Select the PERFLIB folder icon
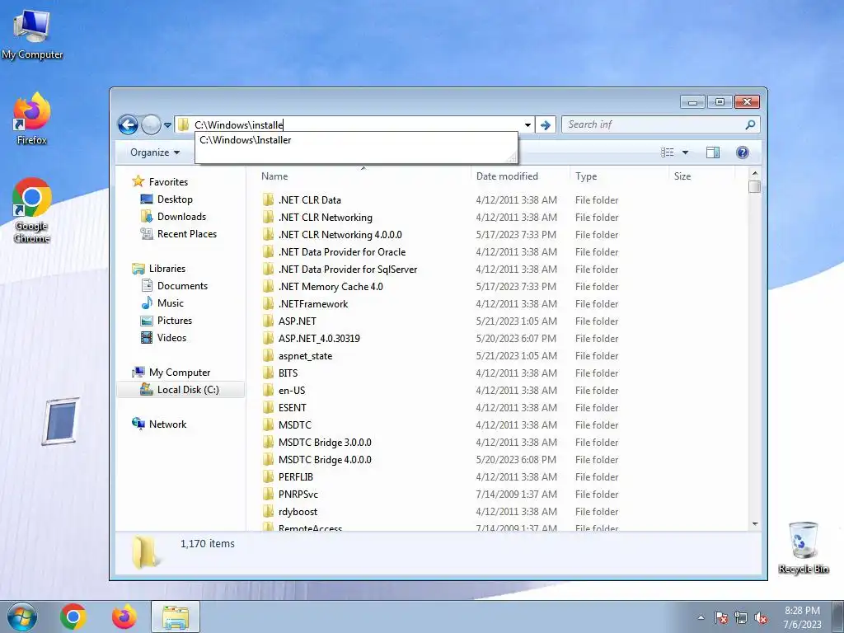 click(x=268, y=477)
